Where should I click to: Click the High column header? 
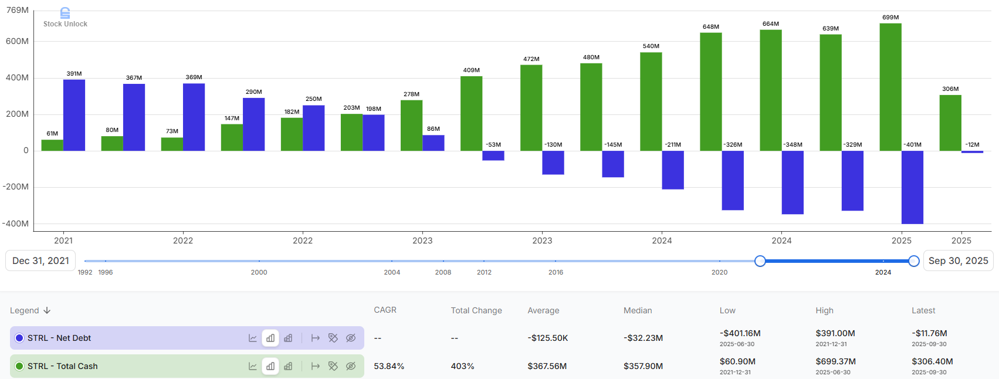click(824, 310)
